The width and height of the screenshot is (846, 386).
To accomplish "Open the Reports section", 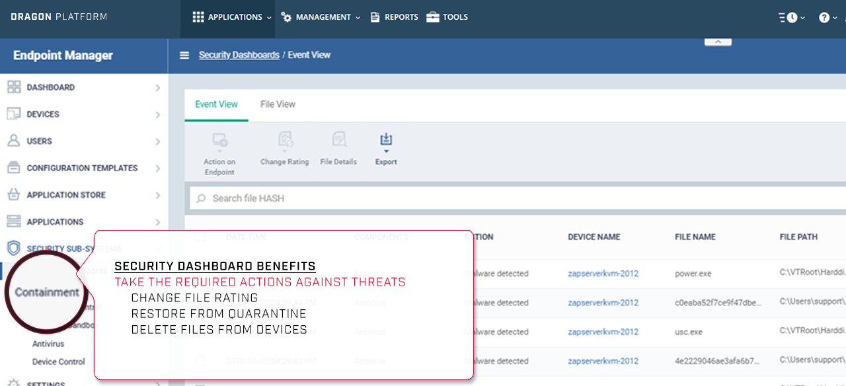I will click(394, 17).
